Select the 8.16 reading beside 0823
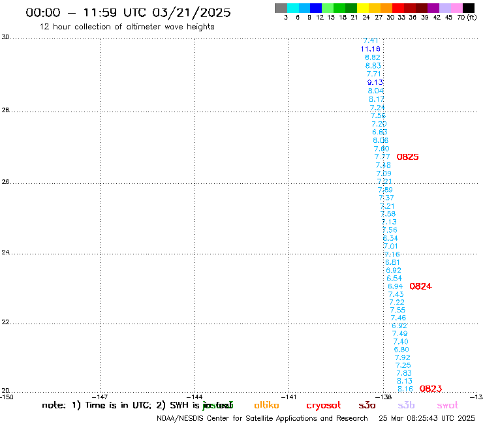This screenshot has width=483, height=424. 405,389
